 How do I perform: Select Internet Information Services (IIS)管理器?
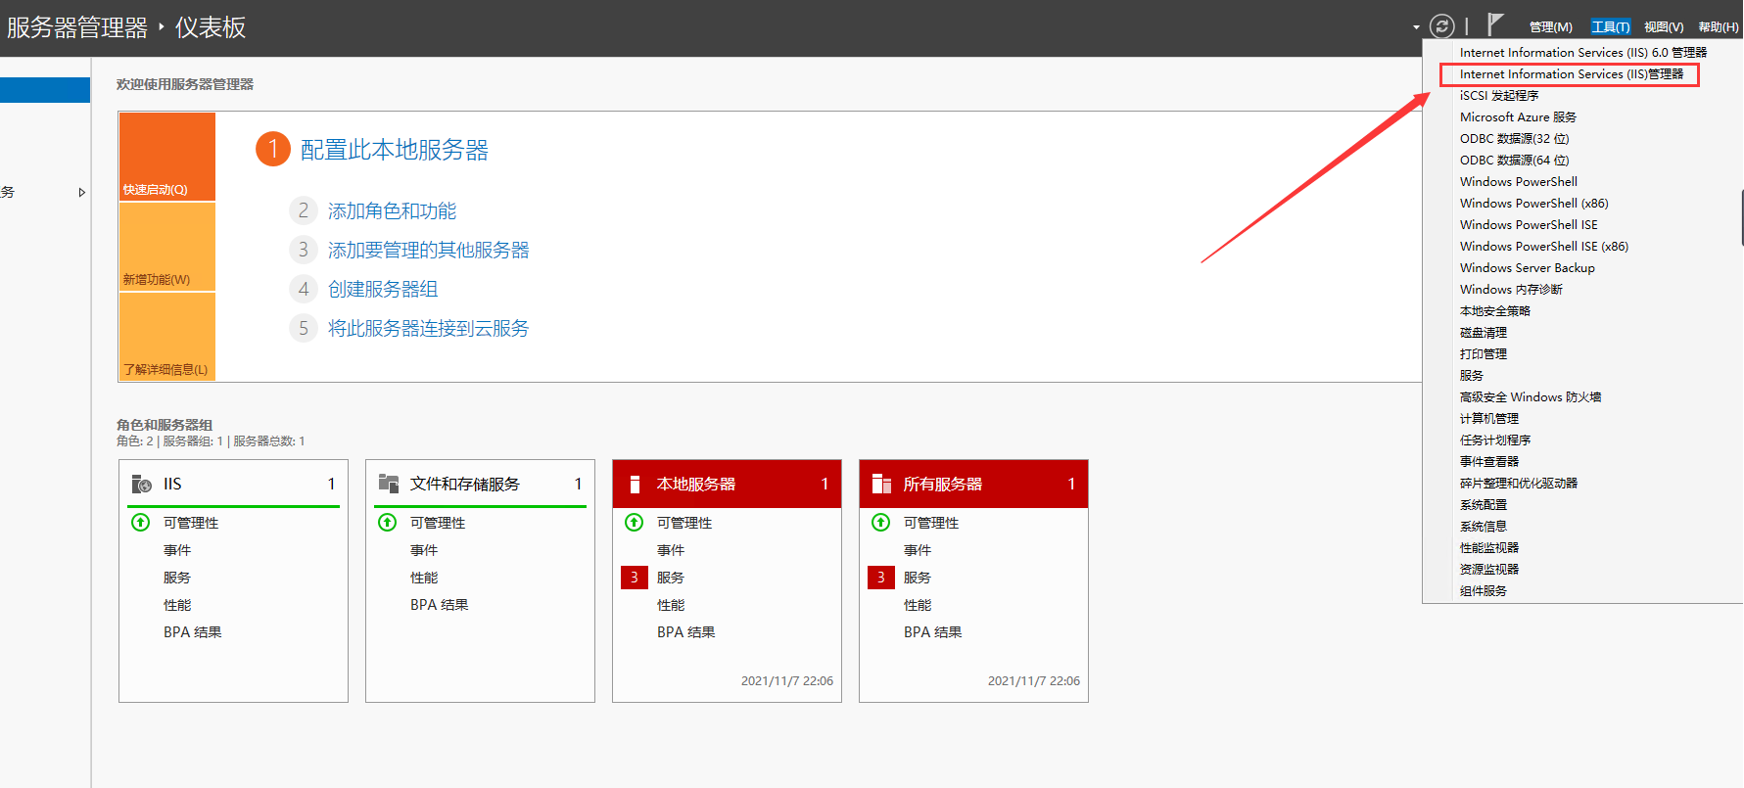click(1571, 74)
